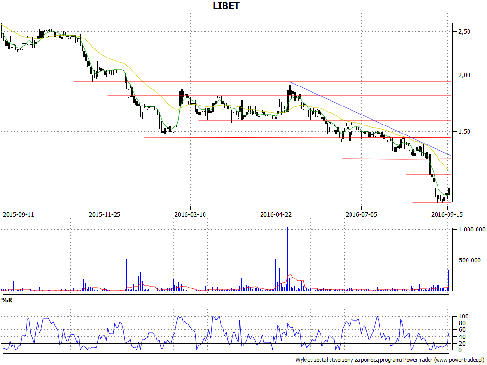Viewport: 487px width, 365px height.
Task: Click the 60 level on %R axis
Action: tap(462, 330)
